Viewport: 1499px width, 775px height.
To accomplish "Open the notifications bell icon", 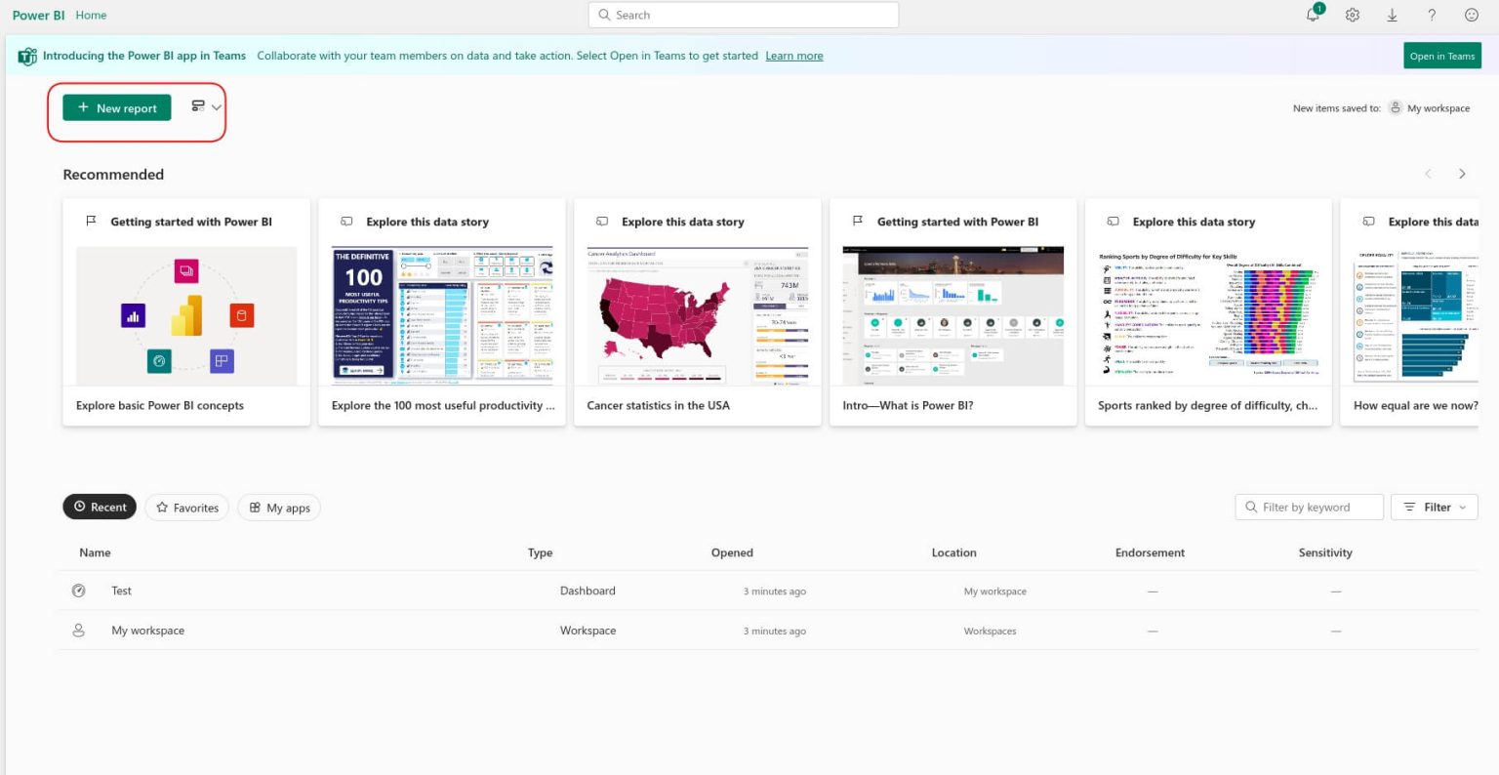I will coord(1313,15).
